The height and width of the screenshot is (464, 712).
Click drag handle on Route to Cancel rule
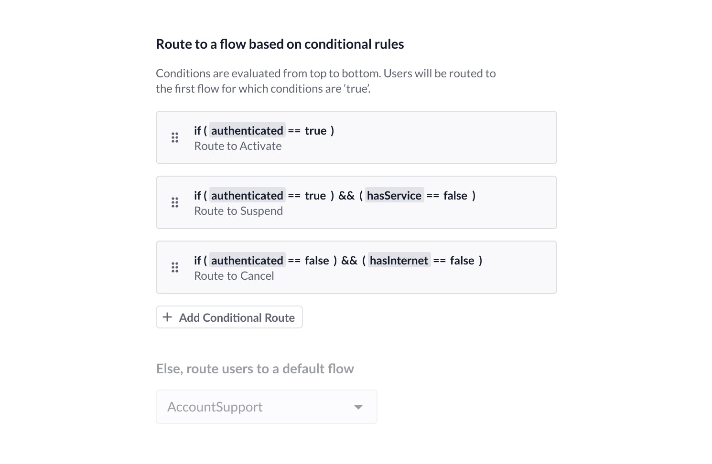click(x=175, y=267)
